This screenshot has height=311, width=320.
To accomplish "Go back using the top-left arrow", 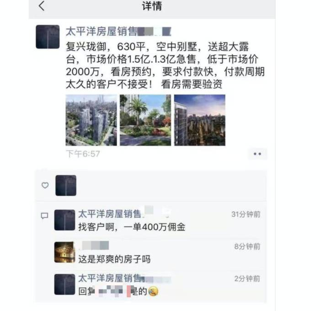I will click(42, 6).
